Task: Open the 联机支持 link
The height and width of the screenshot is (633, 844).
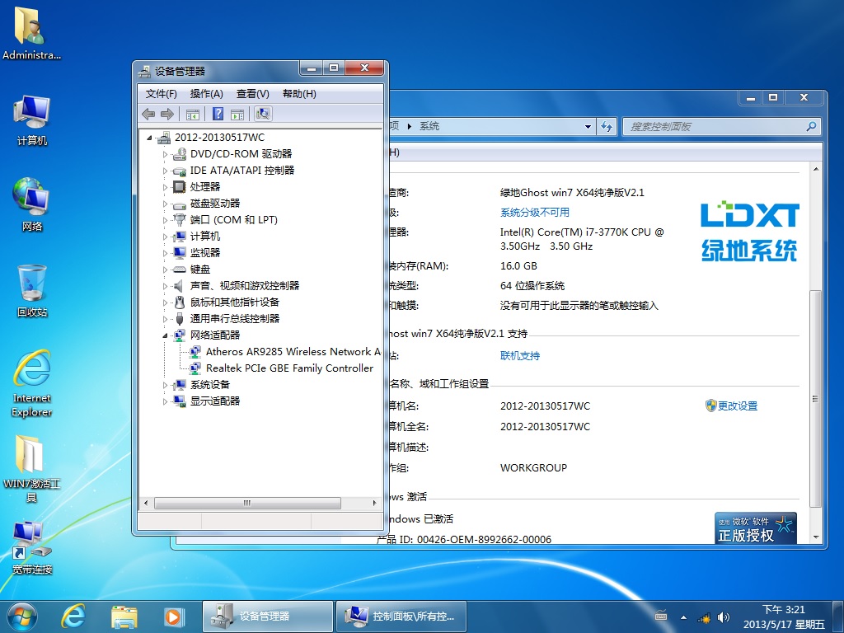Action: (x=520, y=356)
